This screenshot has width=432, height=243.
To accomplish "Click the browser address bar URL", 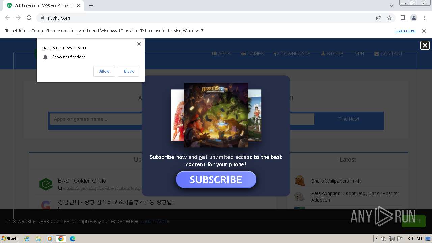I will pos(59,18).
